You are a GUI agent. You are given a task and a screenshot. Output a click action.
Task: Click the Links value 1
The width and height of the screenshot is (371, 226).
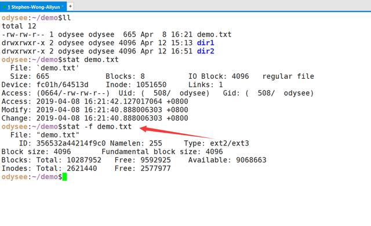tap(221, 85)
